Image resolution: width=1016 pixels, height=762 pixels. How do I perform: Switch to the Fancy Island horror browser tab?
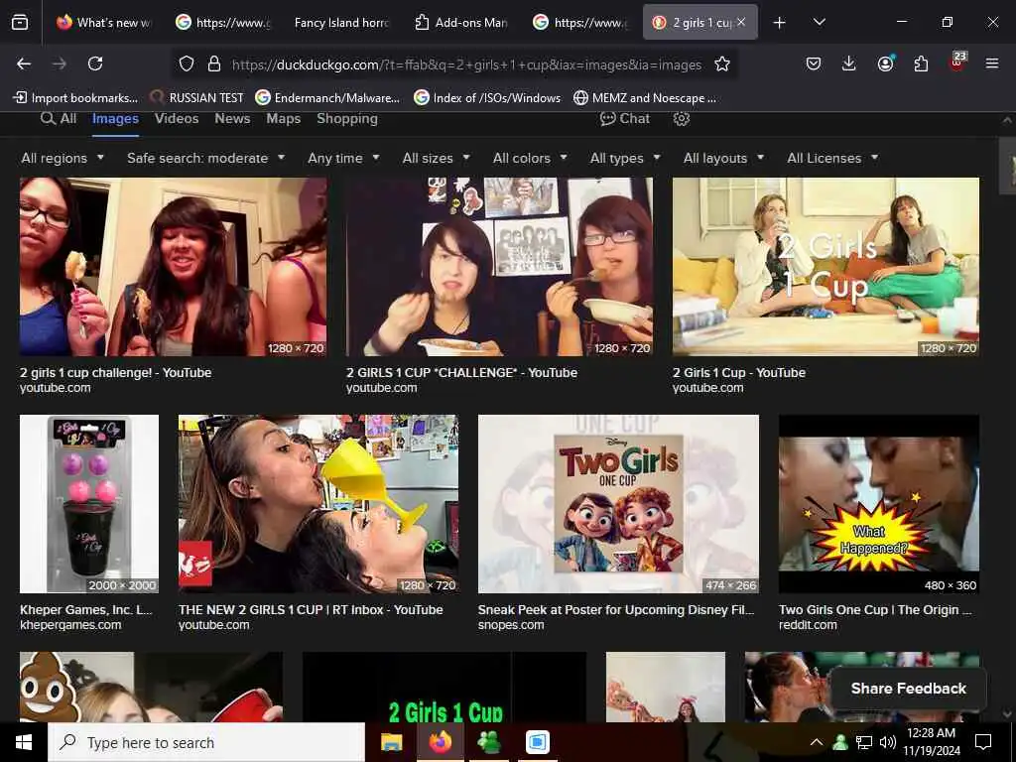click(342, 23)
